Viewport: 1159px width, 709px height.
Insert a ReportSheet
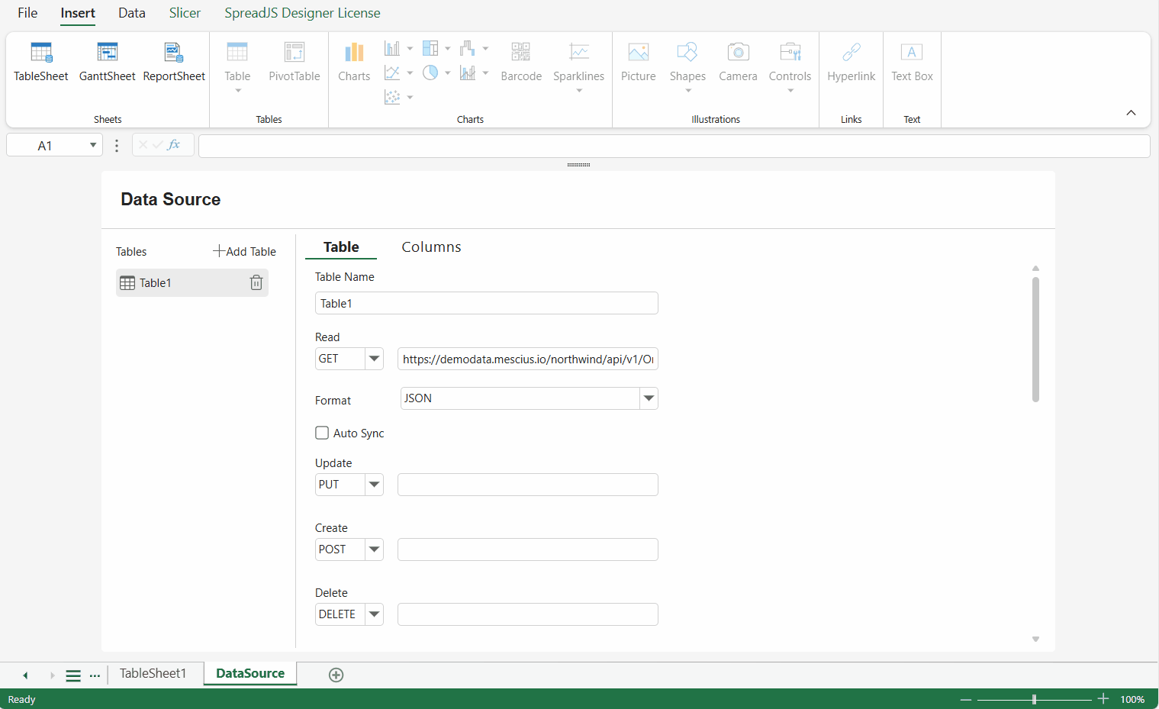click(174, 62)
